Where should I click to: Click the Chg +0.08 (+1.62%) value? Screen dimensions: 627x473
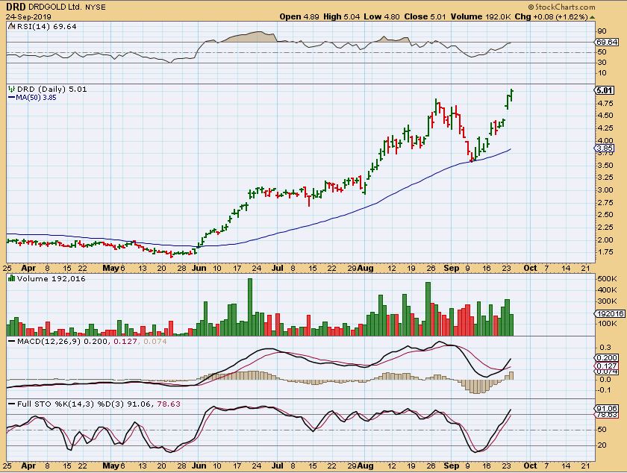(x=552, y=17)
